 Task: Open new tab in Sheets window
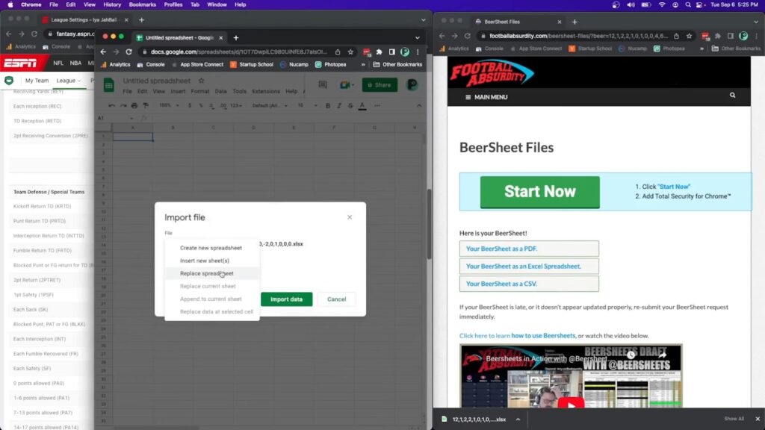point(236,37)
